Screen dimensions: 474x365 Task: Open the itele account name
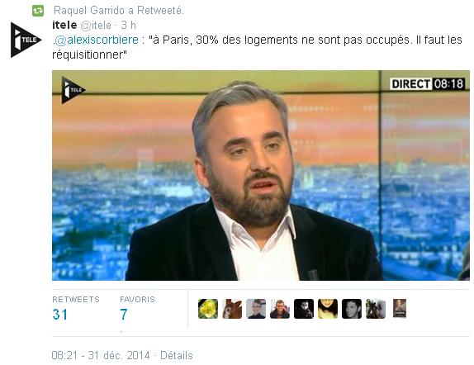[64, 25]
